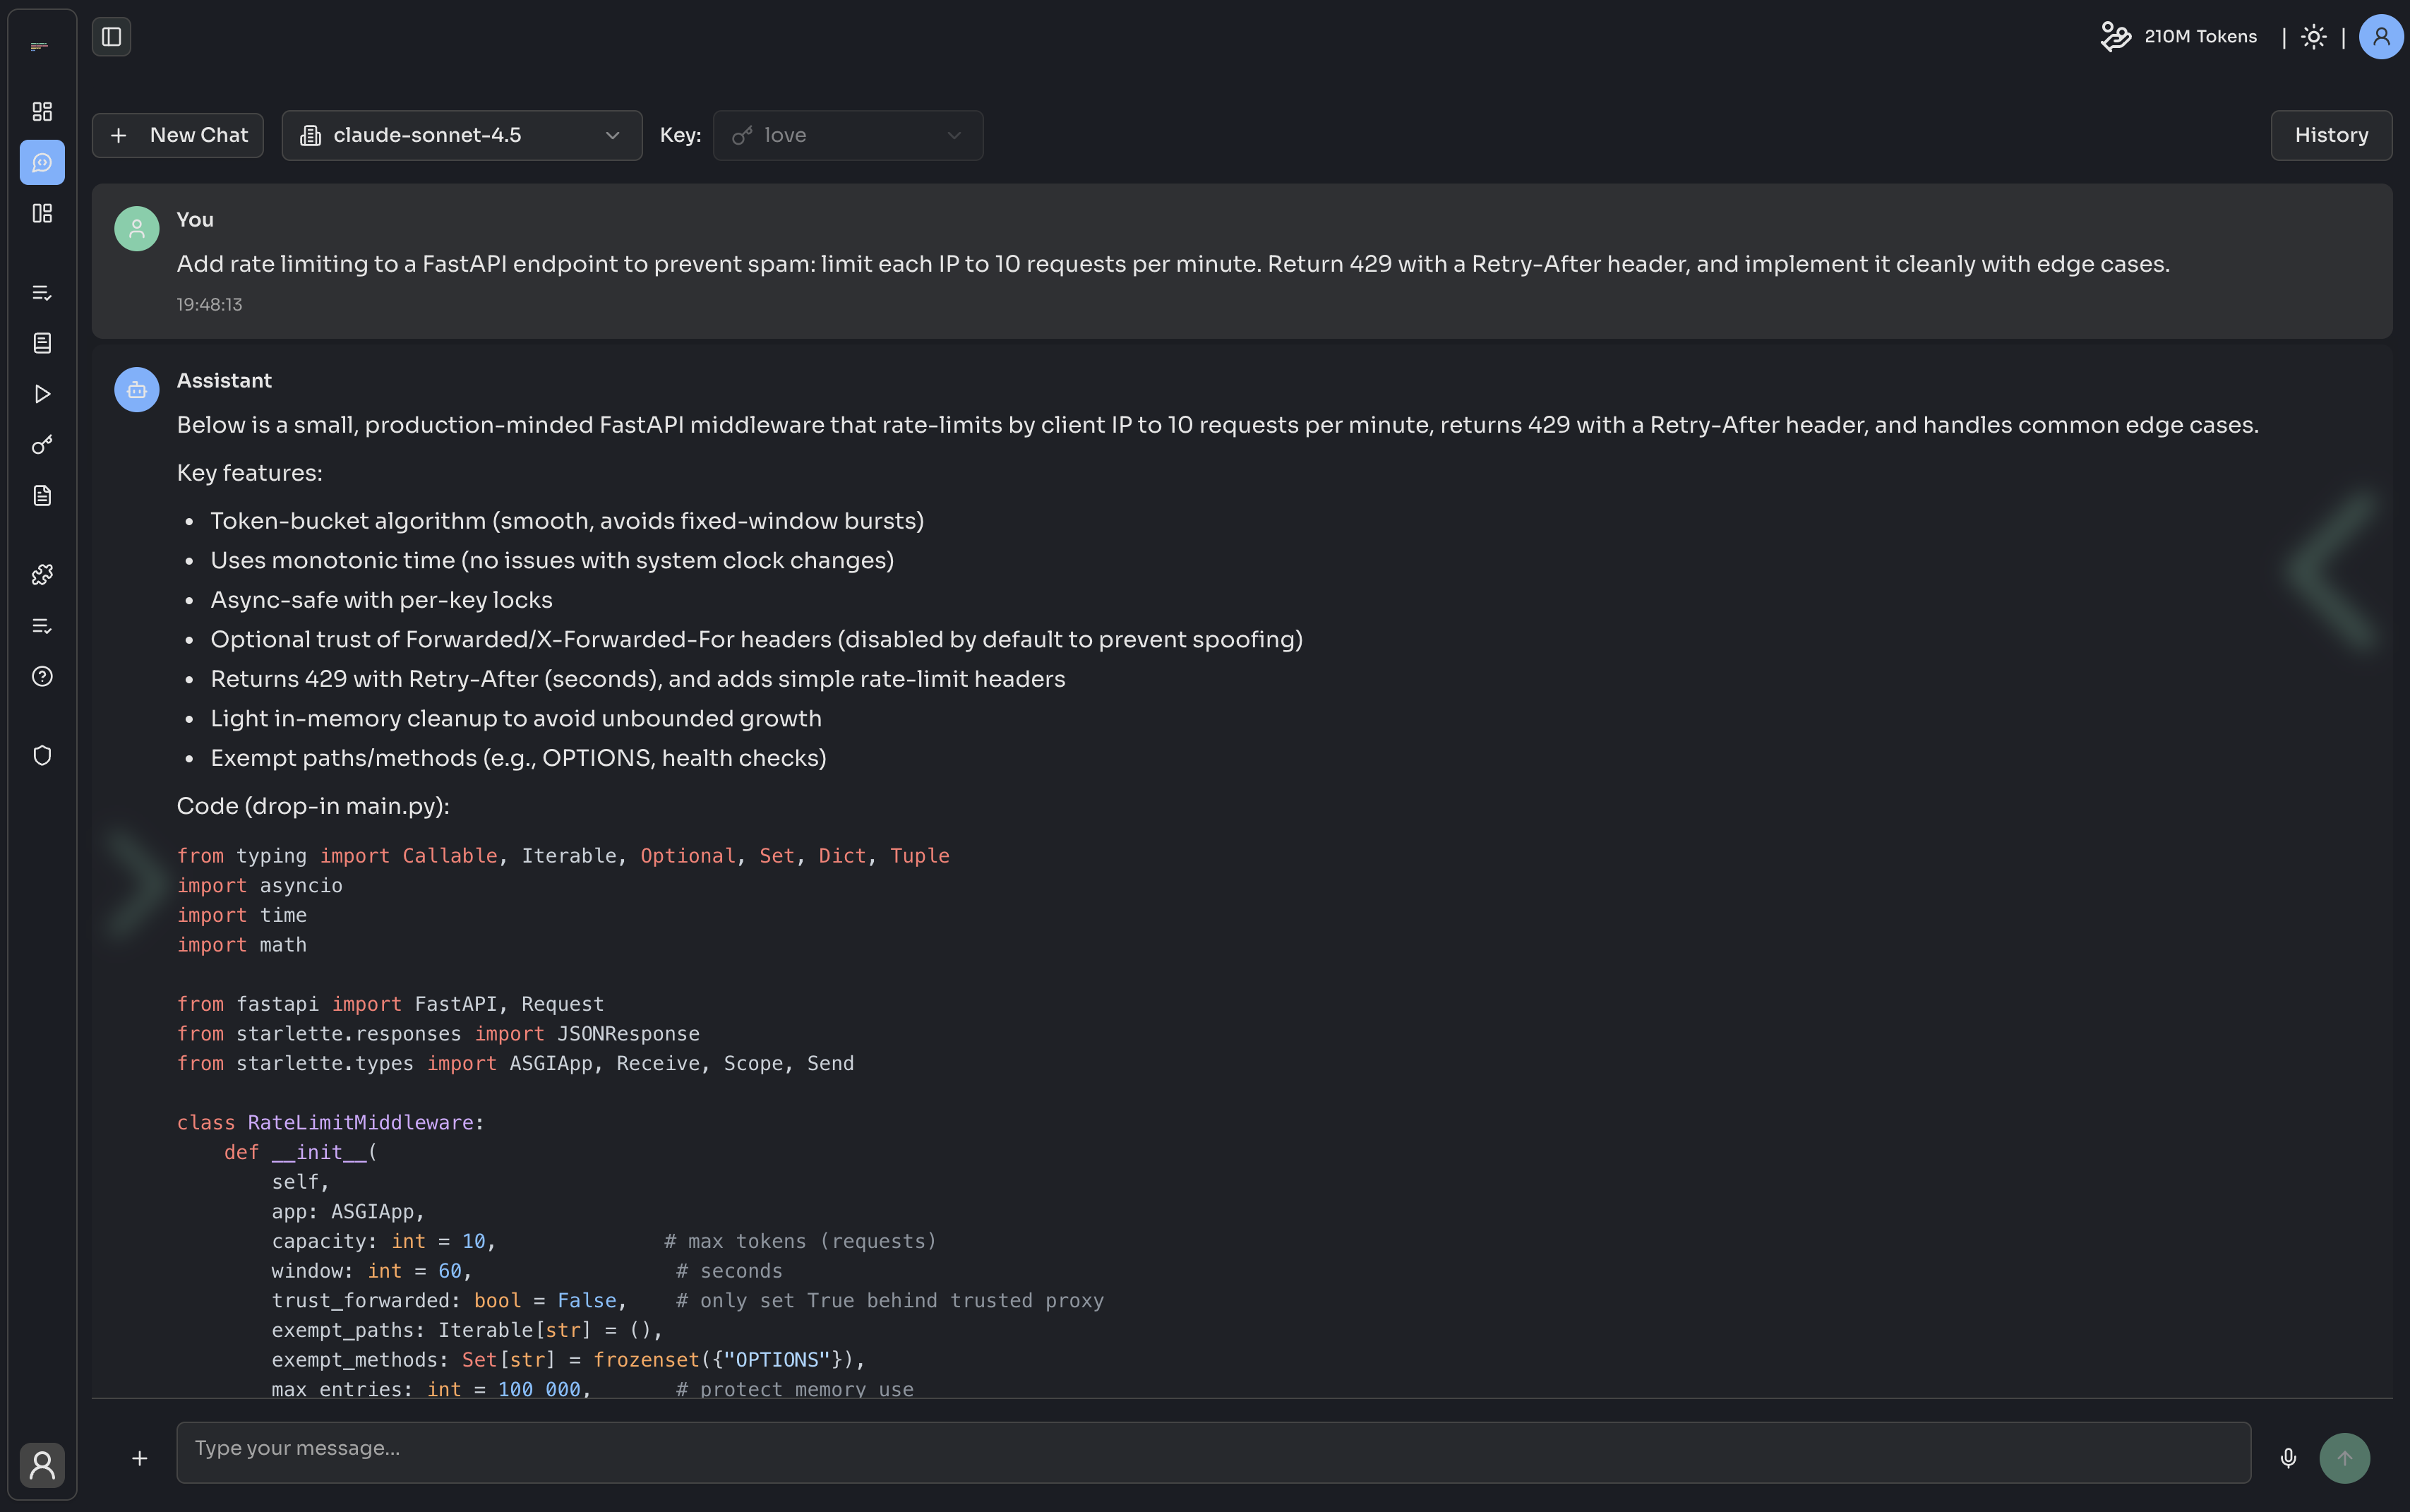The width and height of the screenshot is (2410, 1512).
Task: Open the play triangle icon in sidebar
Action: (42, 394)
